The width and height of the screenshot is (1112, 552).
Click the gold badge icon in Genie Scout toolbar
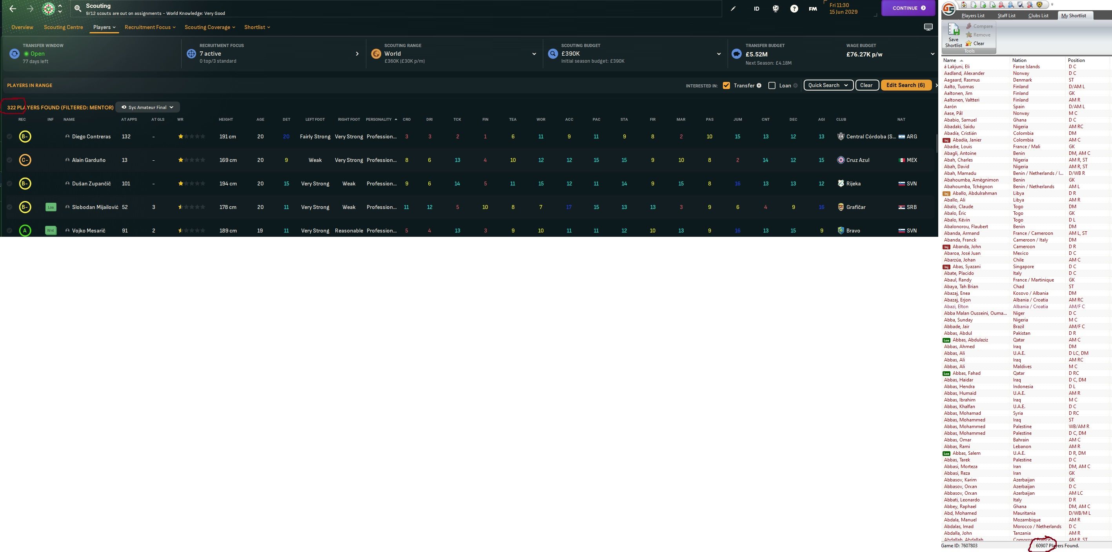click(x=1039, y=5)
